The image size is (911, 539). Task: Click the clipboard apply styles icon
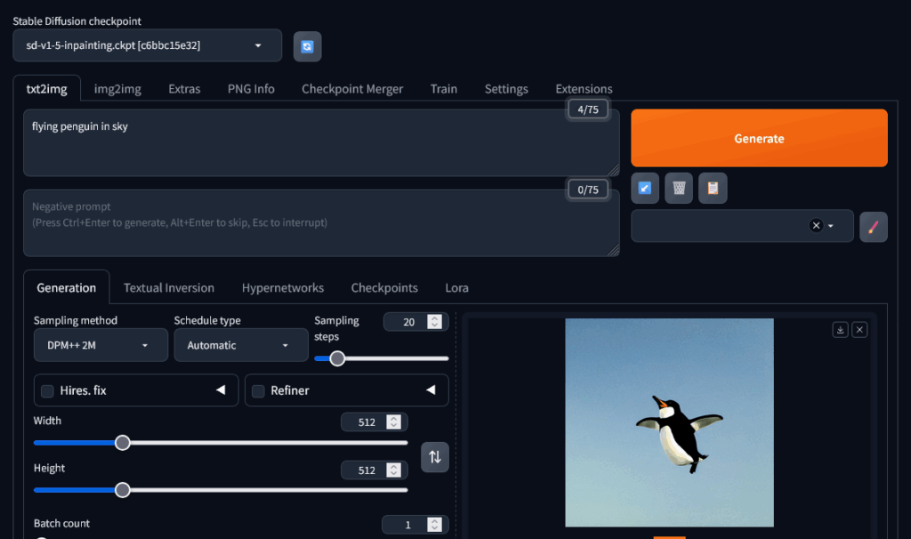(x=713, y=188)
